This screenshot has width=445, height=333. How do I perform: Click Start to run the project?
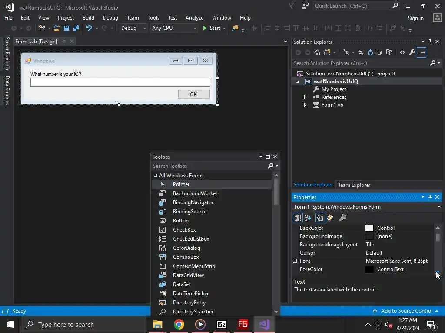pyautogui.click(x=212, y=28)
